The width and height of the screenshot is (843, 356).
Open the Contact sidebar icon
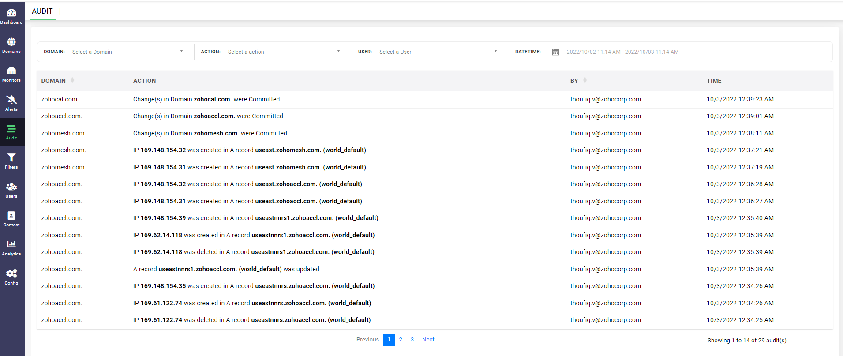pyautogui.click(x=11, y=216)
